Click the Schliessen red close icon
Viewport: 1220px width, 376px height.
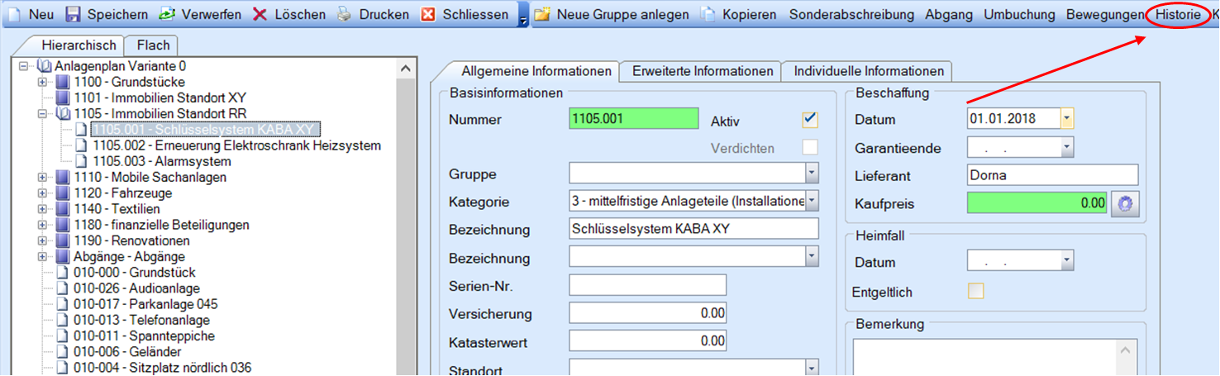pyautogui.click(x=428, y=15)
